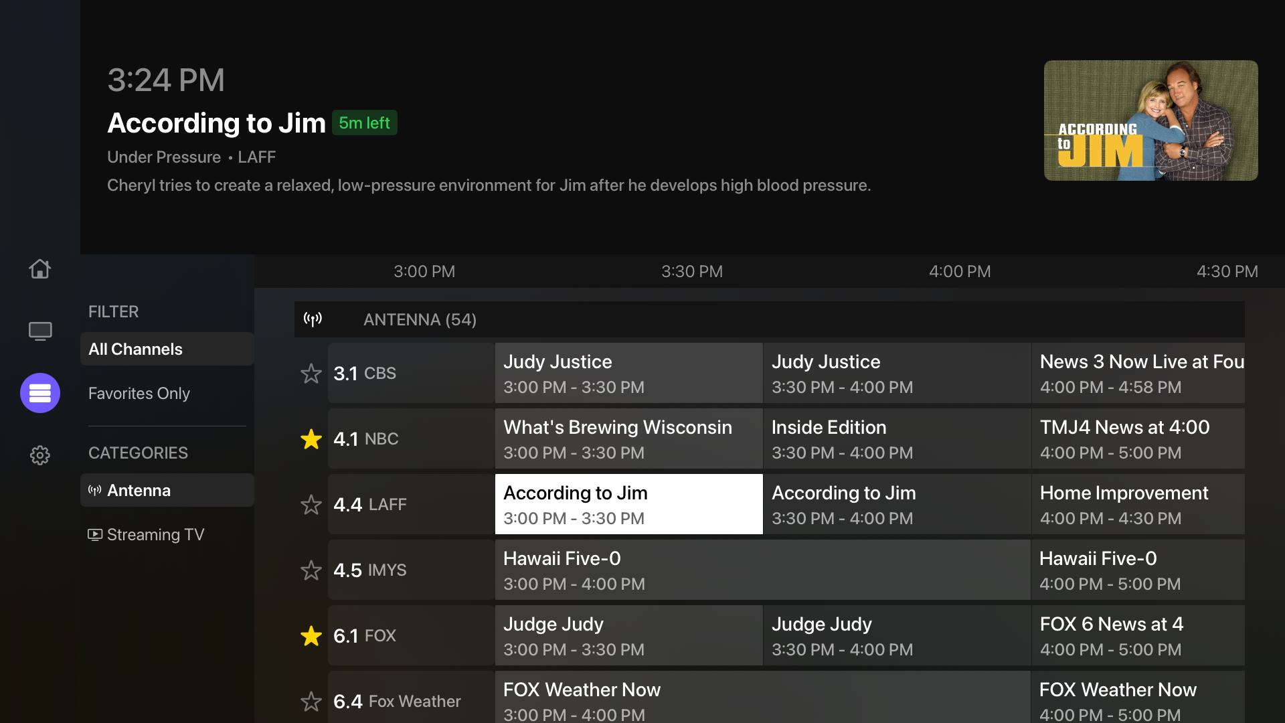Screen dimensions: 1285x723
Task: Favorite channel 3.1 CBS with star
Action: [x=311, y=374]
